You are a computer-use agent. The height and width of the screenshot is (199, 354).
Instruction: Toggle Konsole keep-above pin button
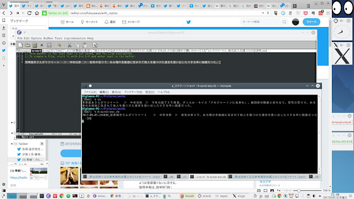coord(90,86)
